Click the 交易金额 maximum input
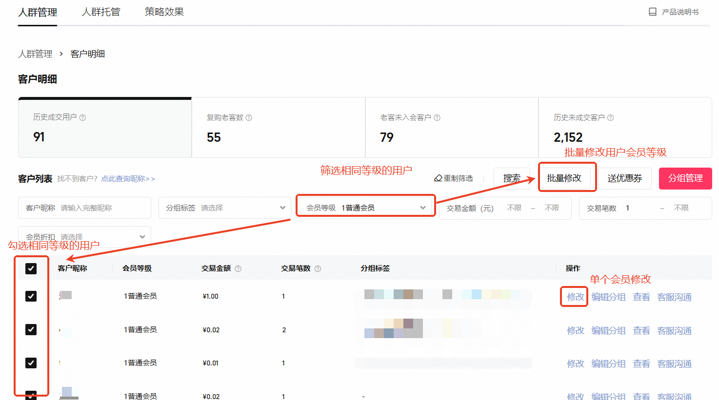The height and width of the screenshot is (400, 719). coord(552,208)
